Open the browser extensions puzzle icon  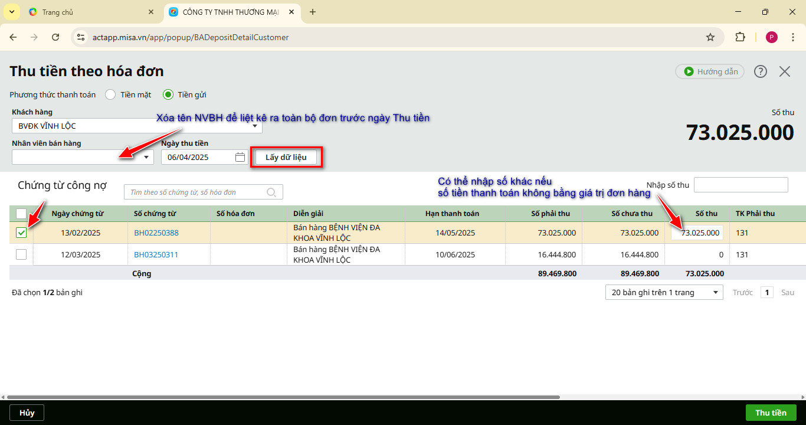[740, 37]
